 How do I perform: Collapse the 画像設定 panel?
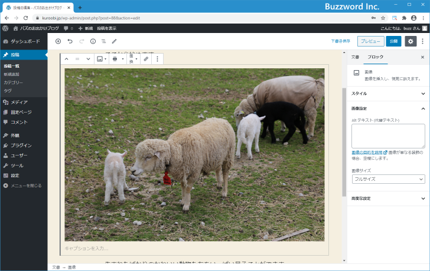click(x=423, y=108)
